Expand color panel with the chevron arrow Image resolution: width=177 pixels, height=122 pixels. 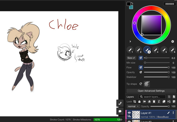[130, 41]
